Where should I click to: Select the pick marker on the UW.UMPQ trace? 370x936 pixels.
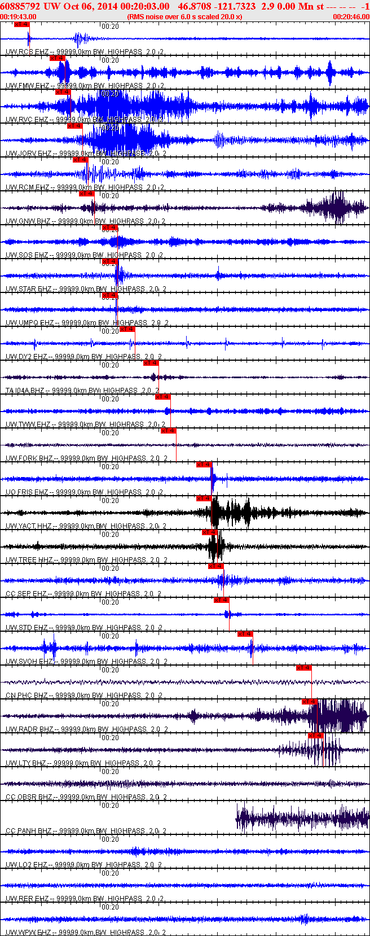[110, 295]
